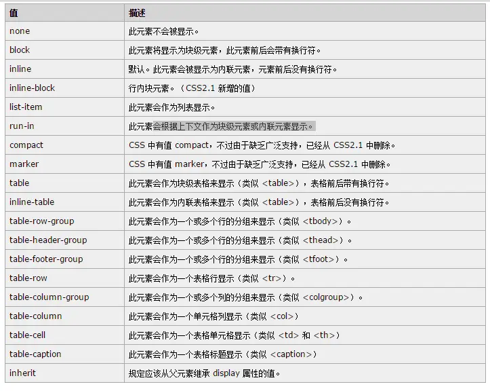
Task: Click description mentioning '<col>'
Action: point(213,316)
